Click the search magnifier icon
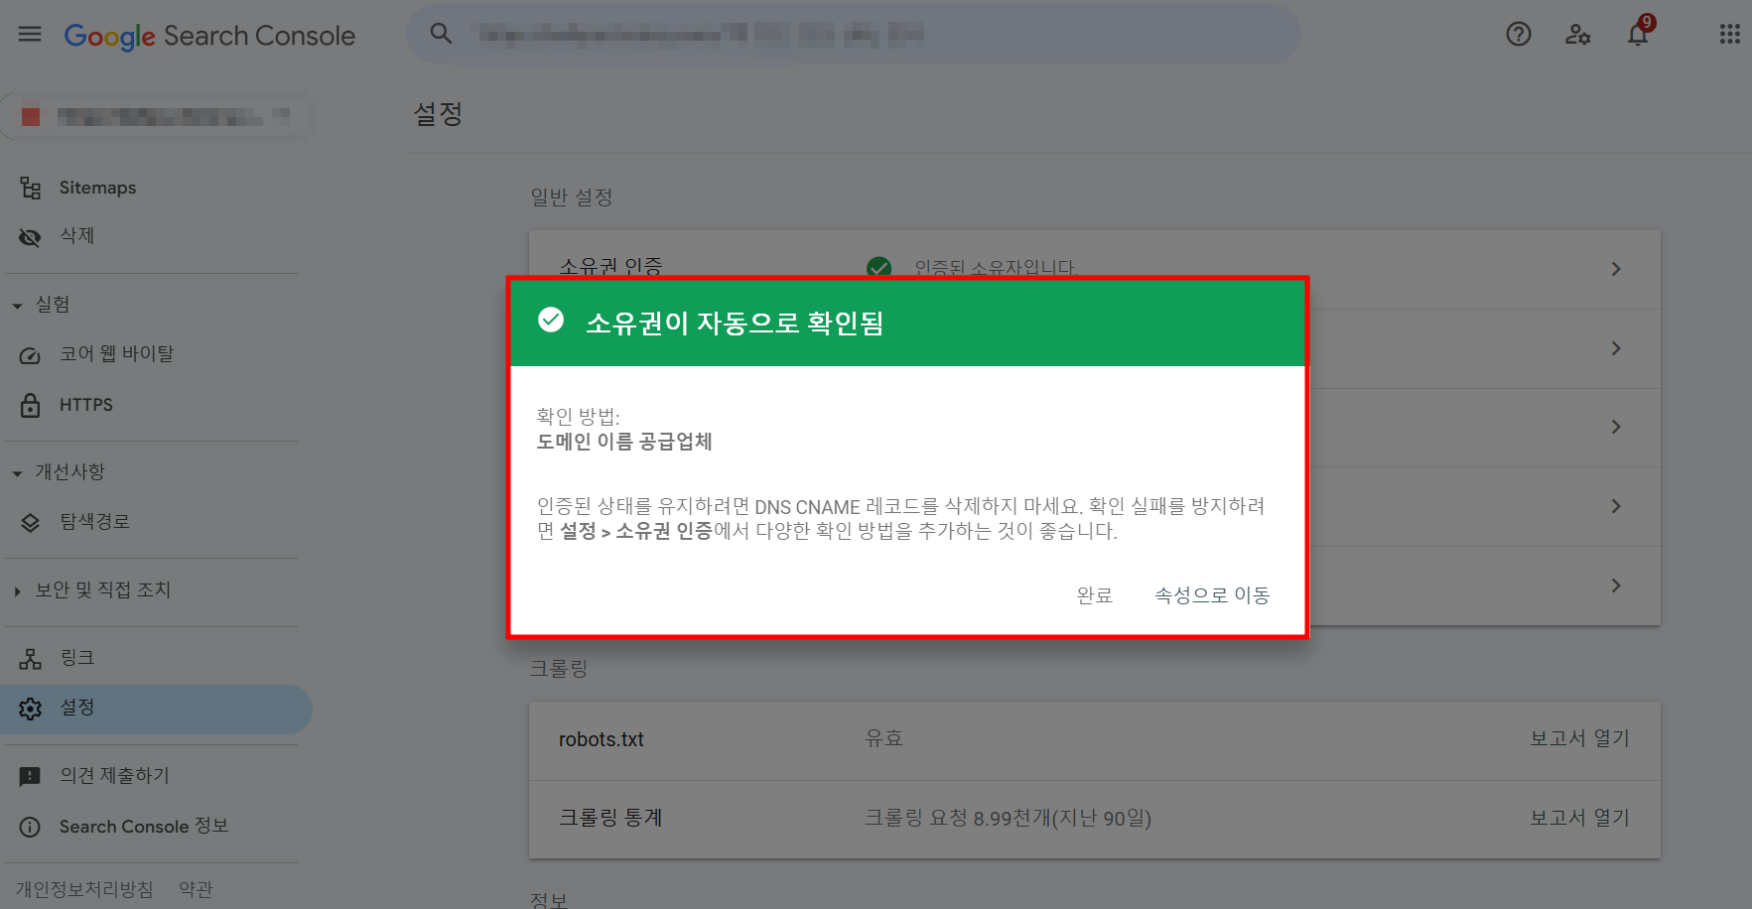 pos(441,34)
